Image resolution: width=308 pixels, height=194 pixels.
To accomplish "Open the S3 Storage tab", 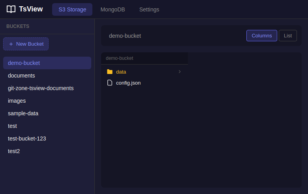I will (72, 9).
